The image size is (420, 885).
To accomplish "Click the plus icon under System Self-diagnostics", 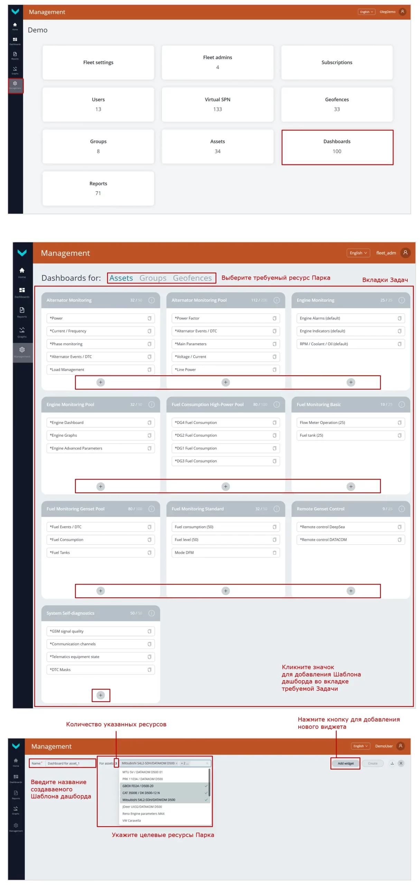I will tap(101, 695).
